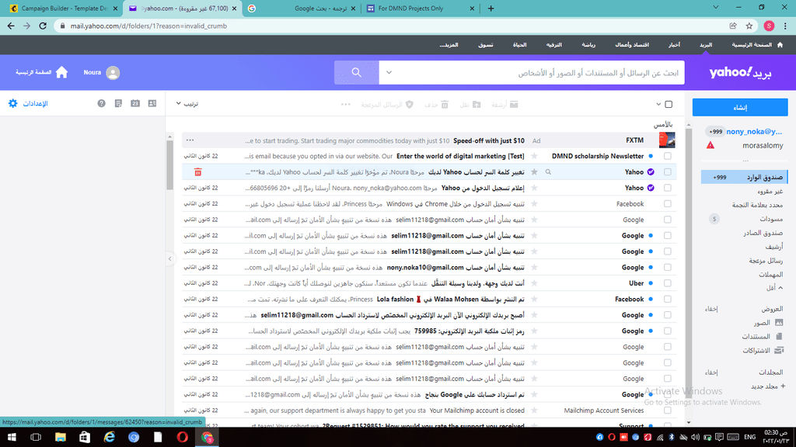This screenshot has width=796, height=447.
Task: Collapse the sidebar list with Less (أقل)
Action: (x=774, y=288)
